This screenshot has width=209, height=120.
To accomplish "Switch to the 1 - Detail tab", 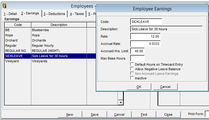I will (x=10, y=14).
